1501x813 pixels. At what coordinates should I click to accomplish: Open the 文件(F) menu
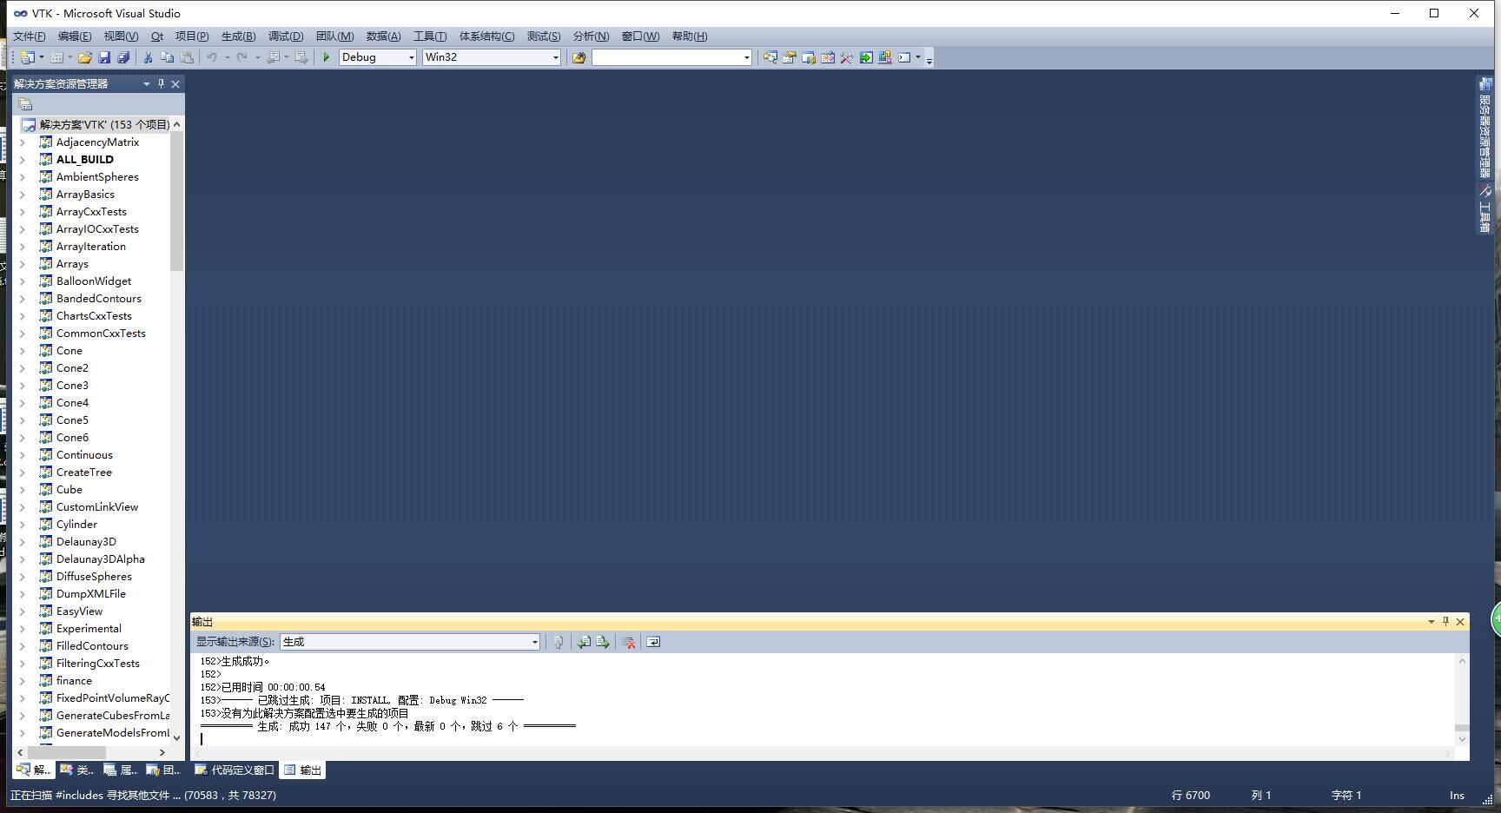[x=30, y=36]
